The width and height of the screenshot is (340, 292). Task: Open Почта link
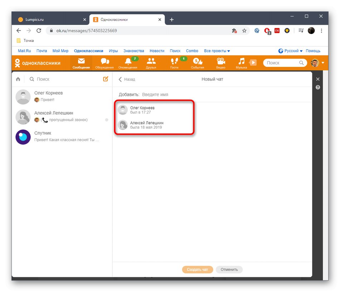tap(42, 51)
